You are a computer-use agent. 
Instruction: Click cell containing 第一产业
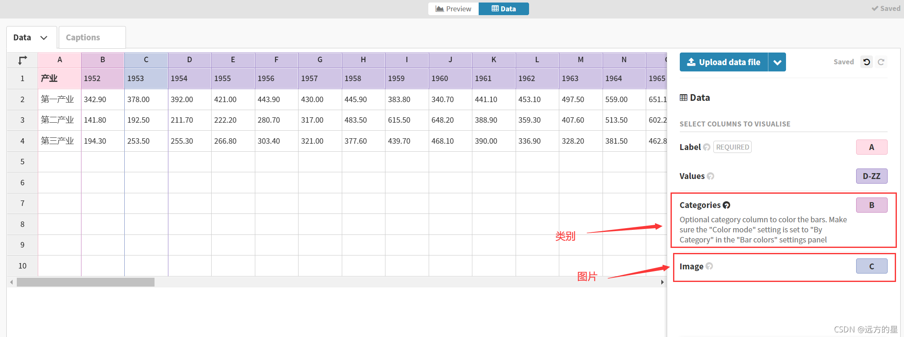(x=60, y=100)
